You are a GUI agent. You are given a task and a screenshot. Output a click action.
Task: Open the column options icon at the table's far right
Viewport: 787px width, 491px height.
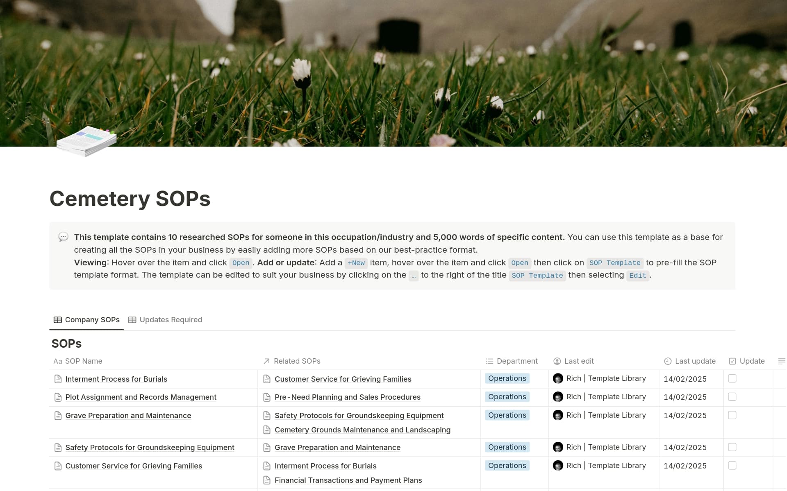(x=781, y=361)
